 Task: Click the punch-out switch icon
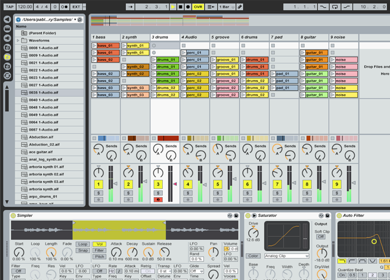[x=346, y=7]
